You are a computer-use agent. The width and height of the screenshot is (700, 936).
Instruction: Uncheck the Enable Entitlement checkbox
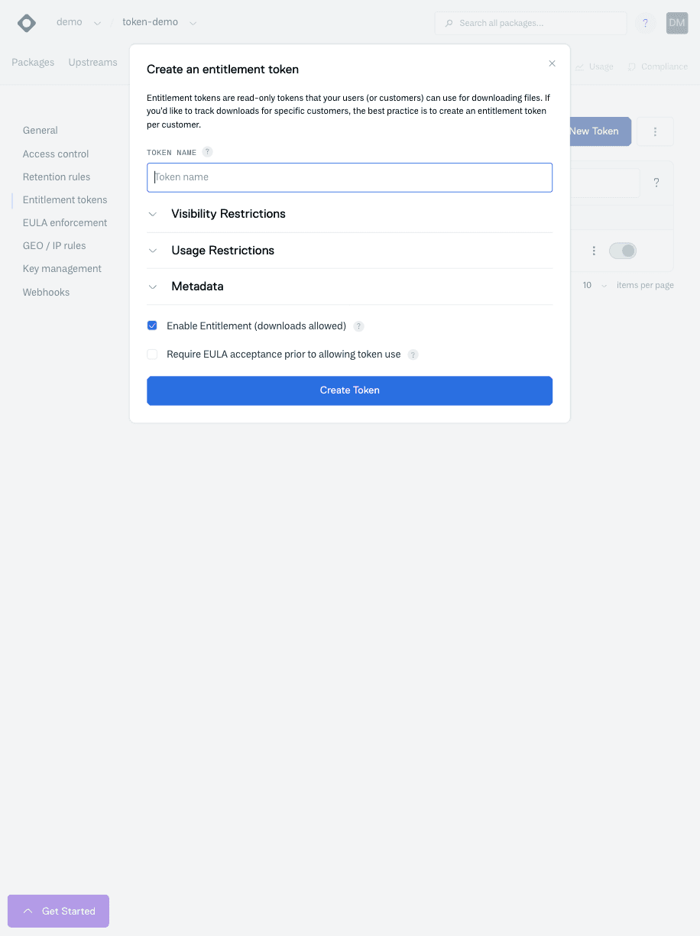click(152, 325)
